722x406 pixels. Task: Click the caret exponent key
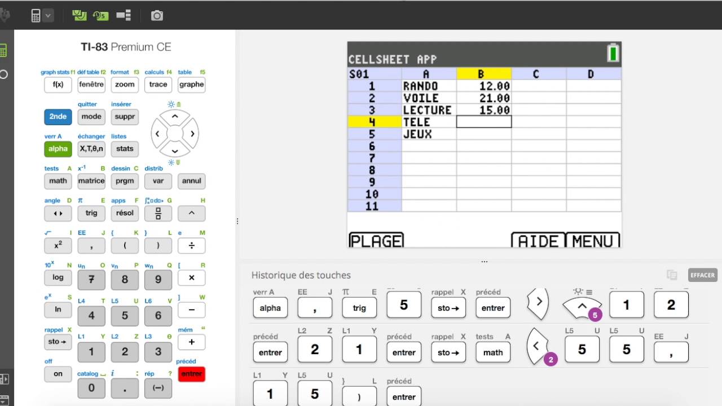192,213
